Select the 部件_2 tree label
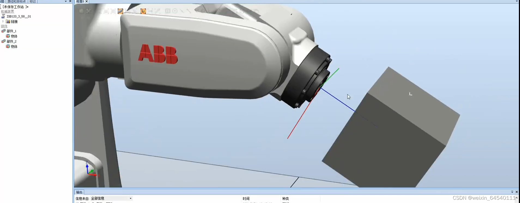520x203 pixels. (12, 41)
